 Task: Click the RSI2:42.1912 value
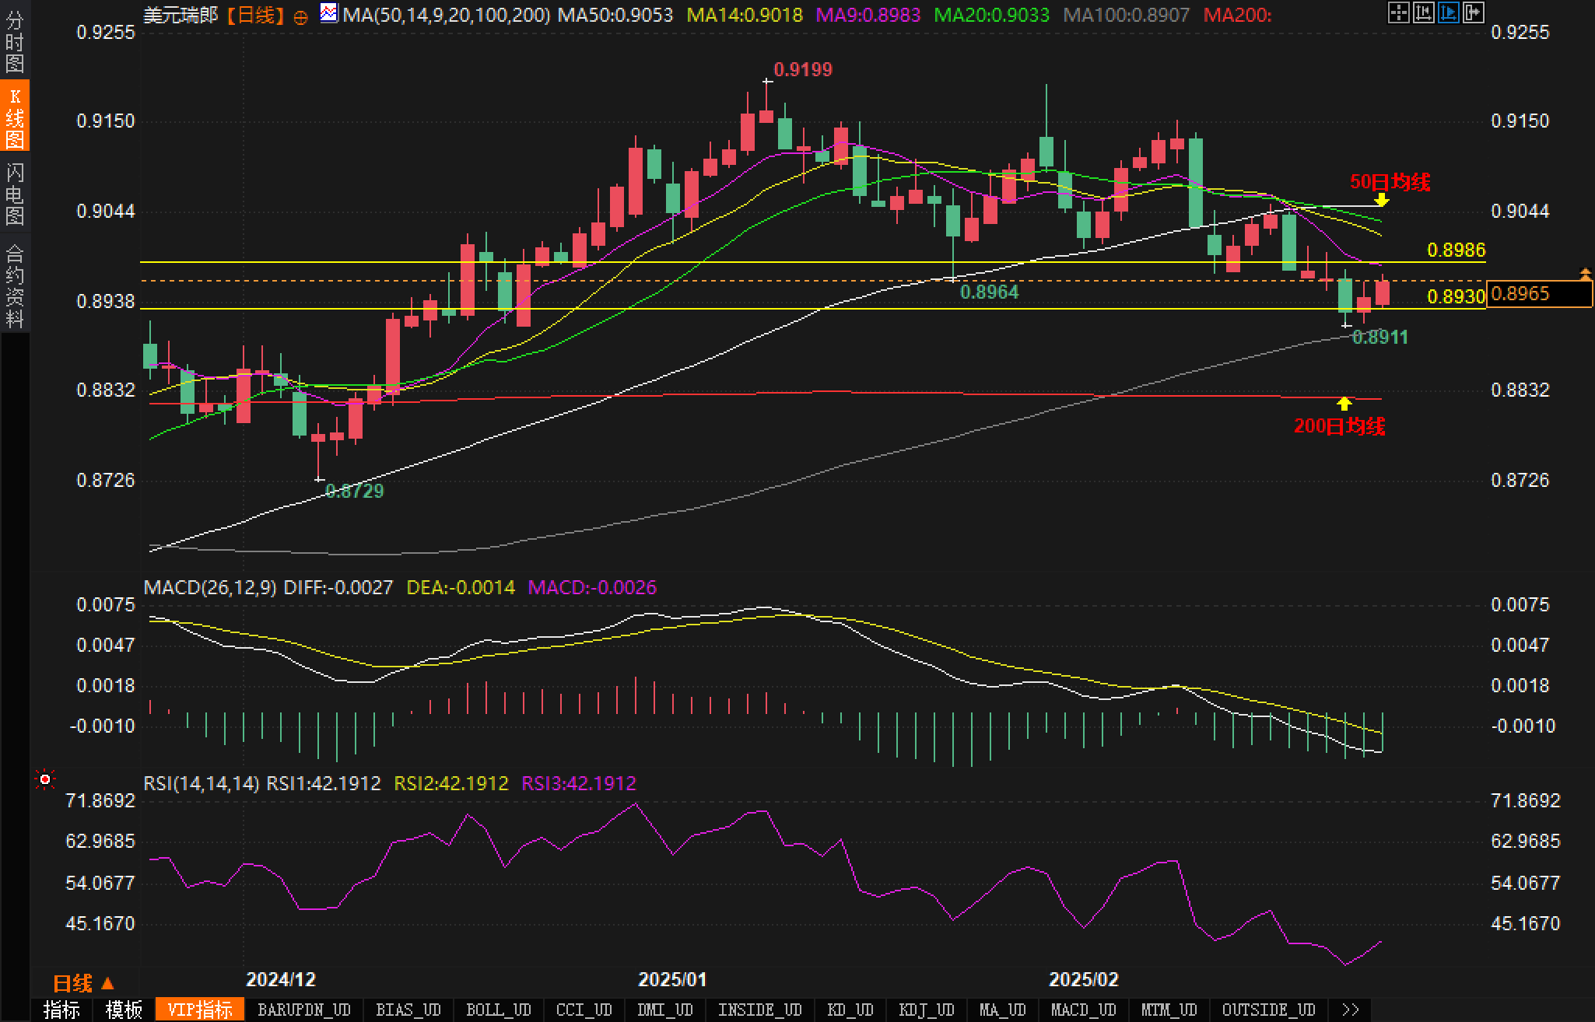pos(451,783)
